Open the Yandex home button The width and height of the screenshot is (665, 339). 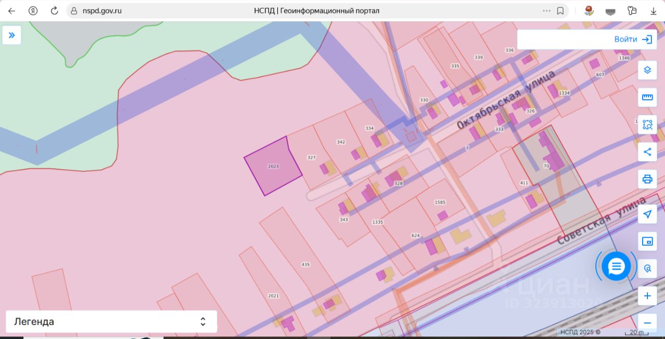tap(33, 10)
